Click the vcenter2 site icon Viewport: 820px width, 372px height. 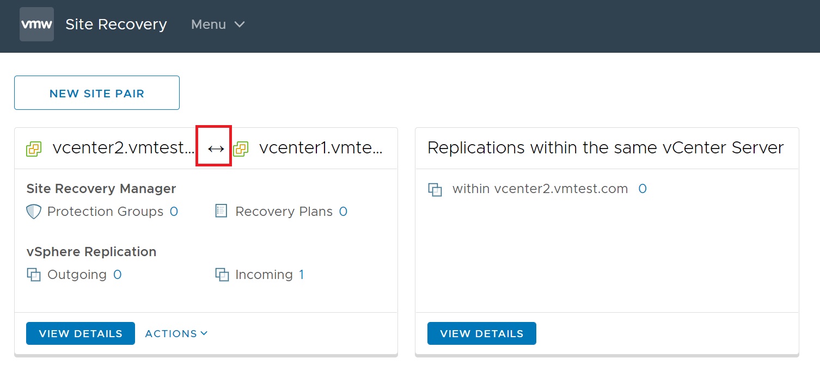[x=34, y=148]
